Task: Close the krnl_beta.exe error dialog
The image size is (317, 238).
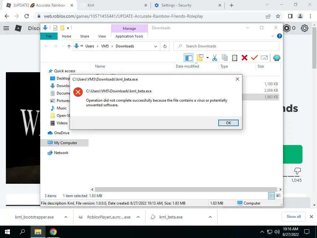Action: click(x=237, y=79)
